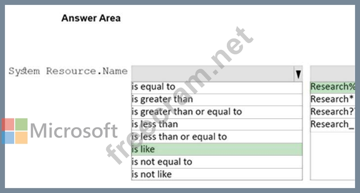
Task: Choose 'is less than or equal to'
Action: [217, 137]
